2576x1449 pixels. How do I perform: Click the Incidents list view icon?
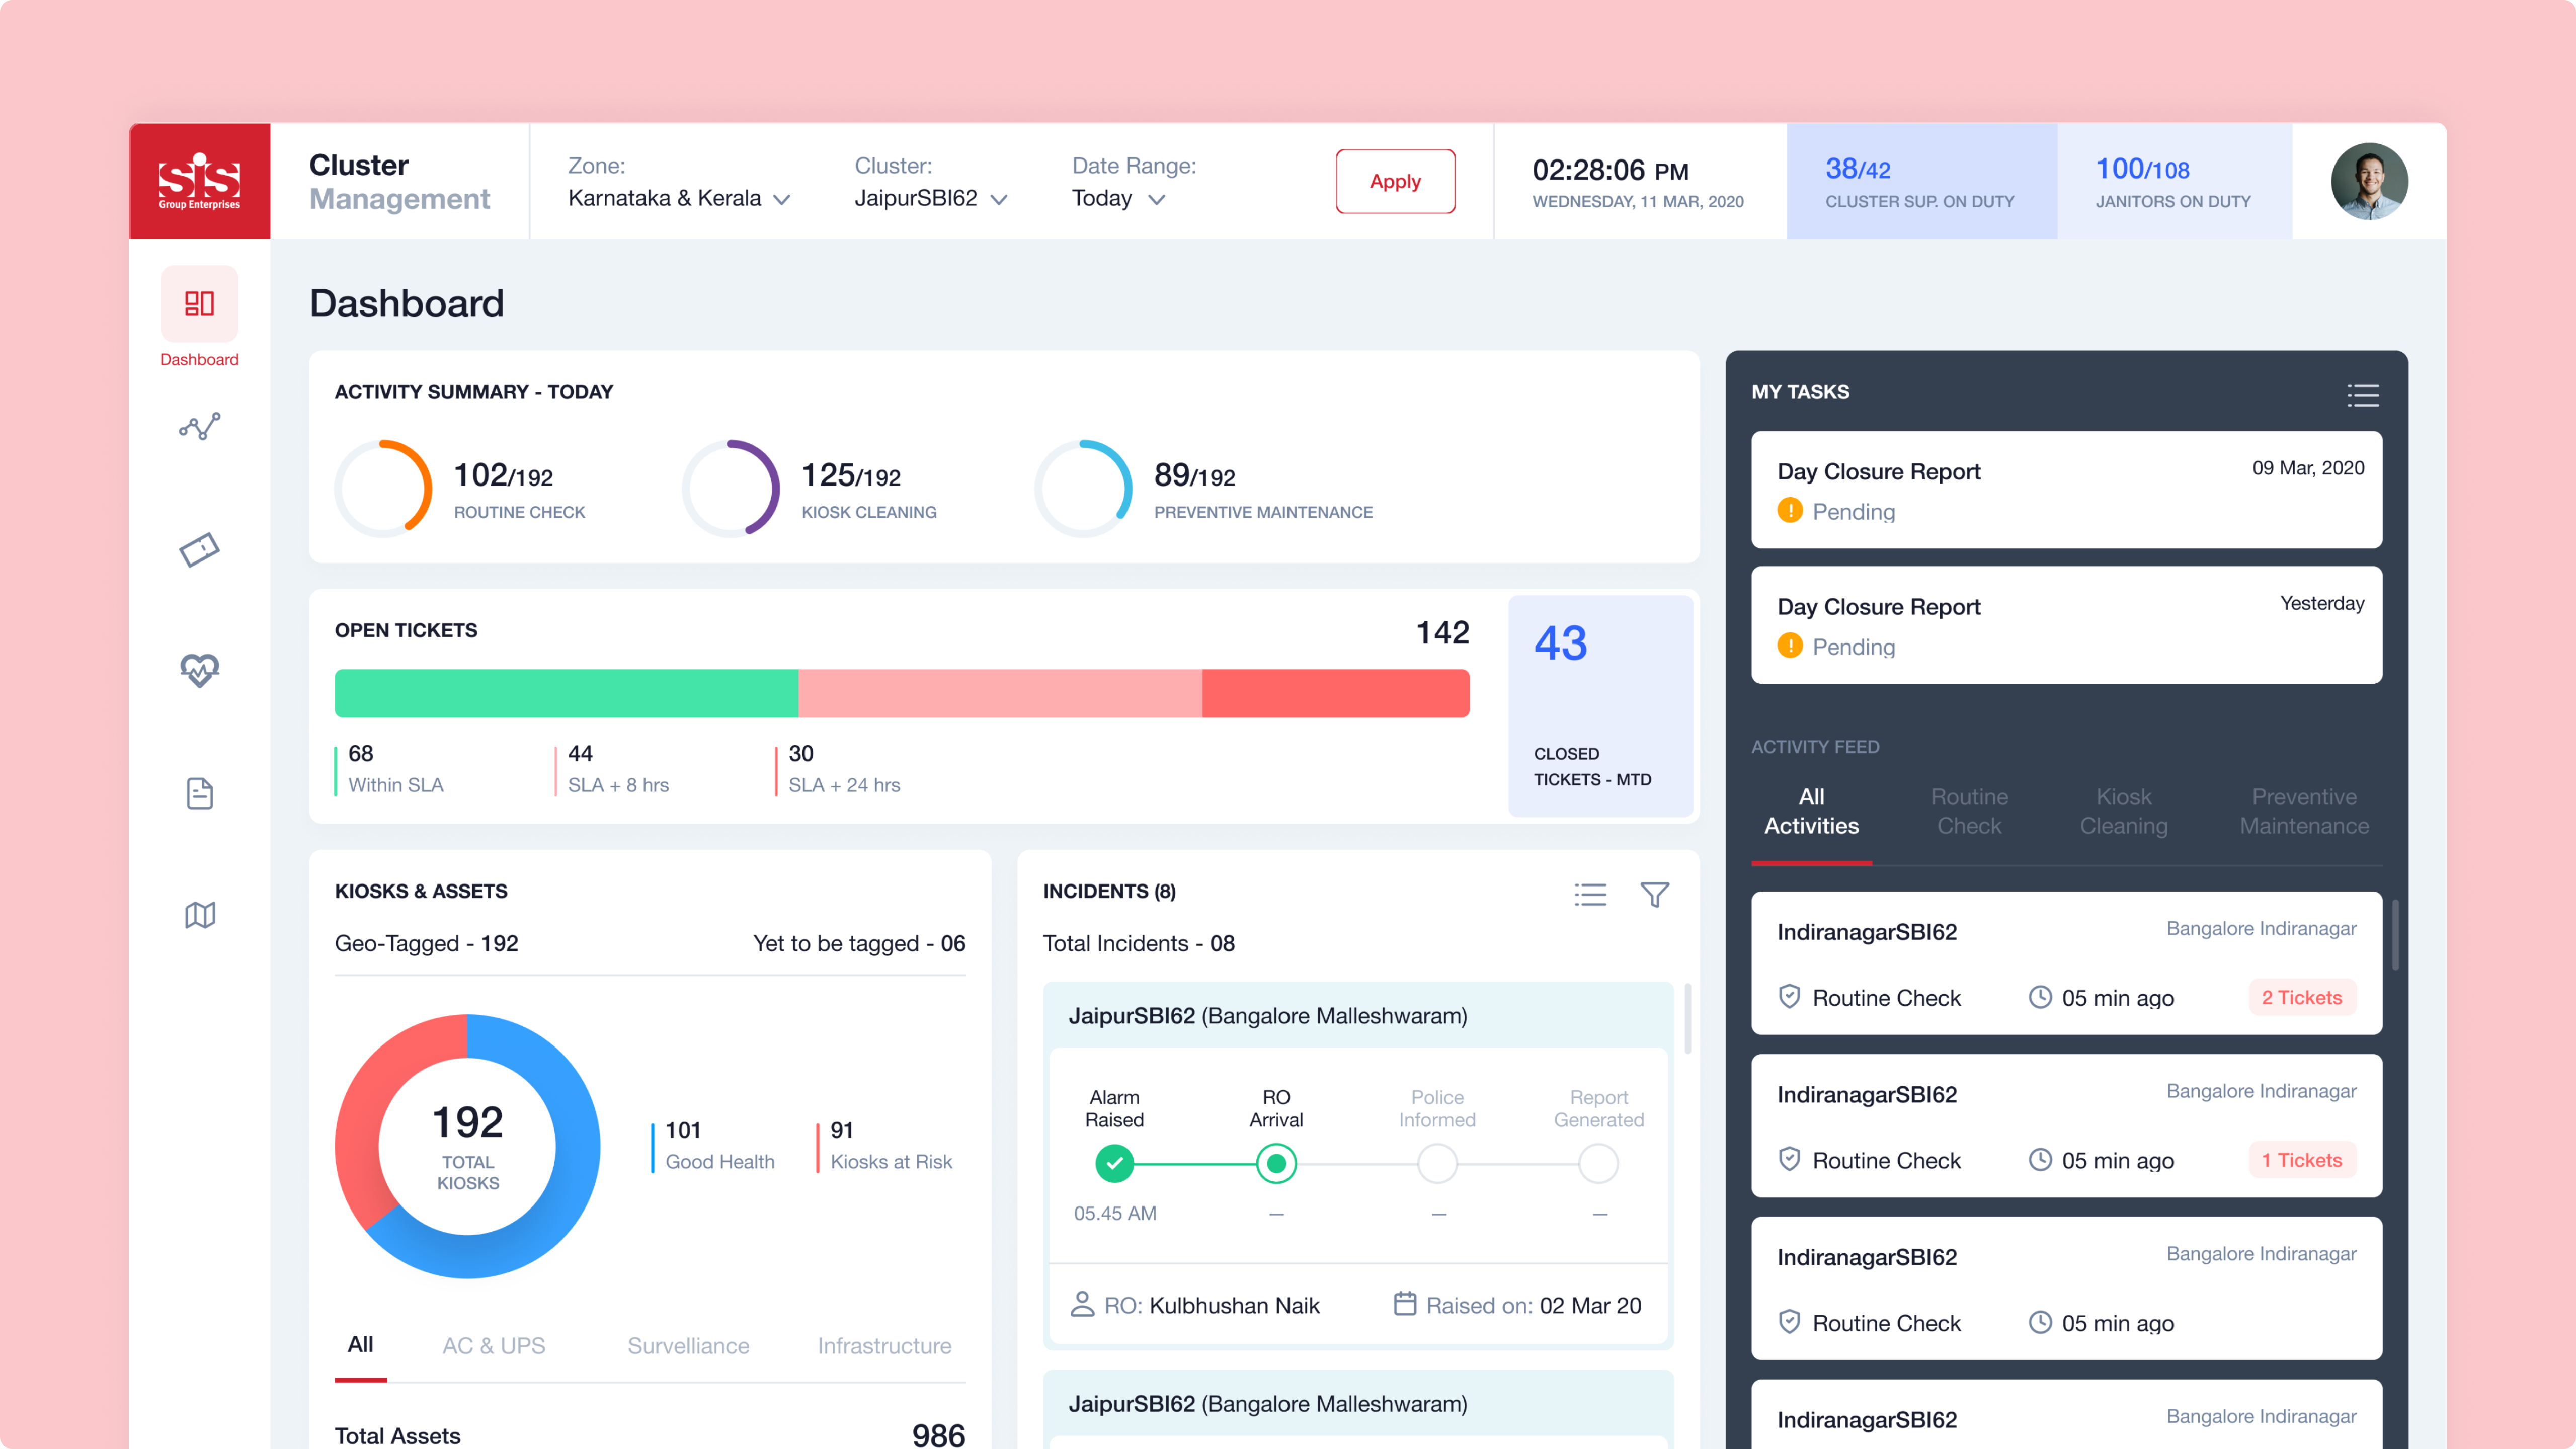coord(1590,894)
